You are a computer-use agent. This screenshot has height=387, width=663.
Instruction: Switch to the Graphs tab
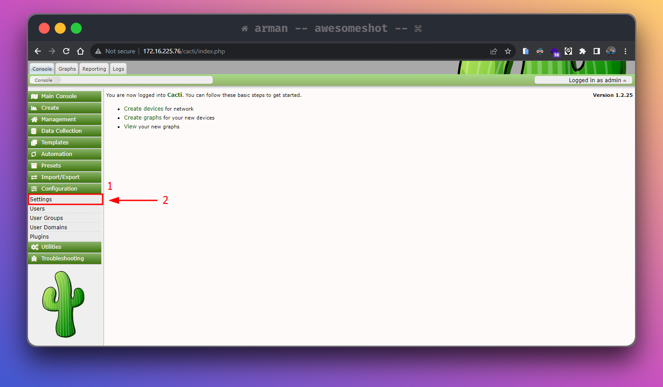[67, 69]
